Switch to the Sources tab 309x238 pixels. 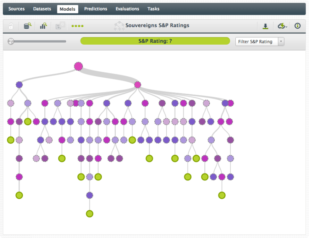click(16, 9)
